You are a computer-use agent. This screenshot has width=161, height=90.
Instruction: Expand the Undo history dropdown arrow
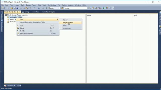[32, 8]
